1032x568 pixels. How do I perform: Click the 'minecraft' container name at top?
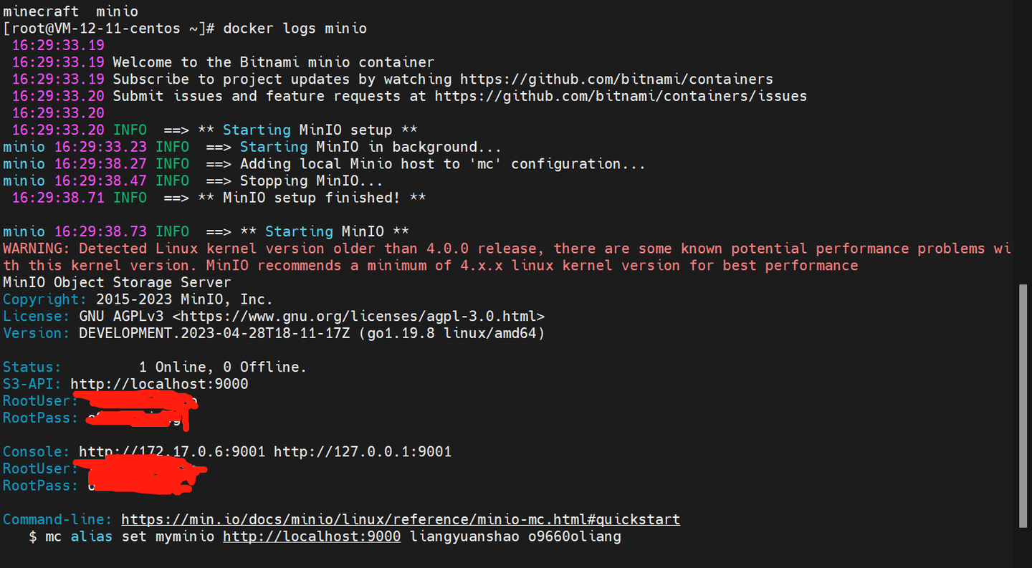click(40, 11)
